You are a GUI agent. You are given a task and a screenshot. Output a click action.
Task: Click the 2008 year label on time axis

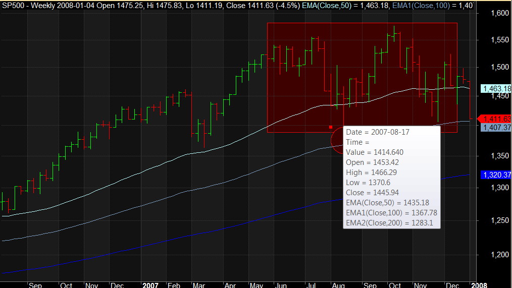[479, 285]
